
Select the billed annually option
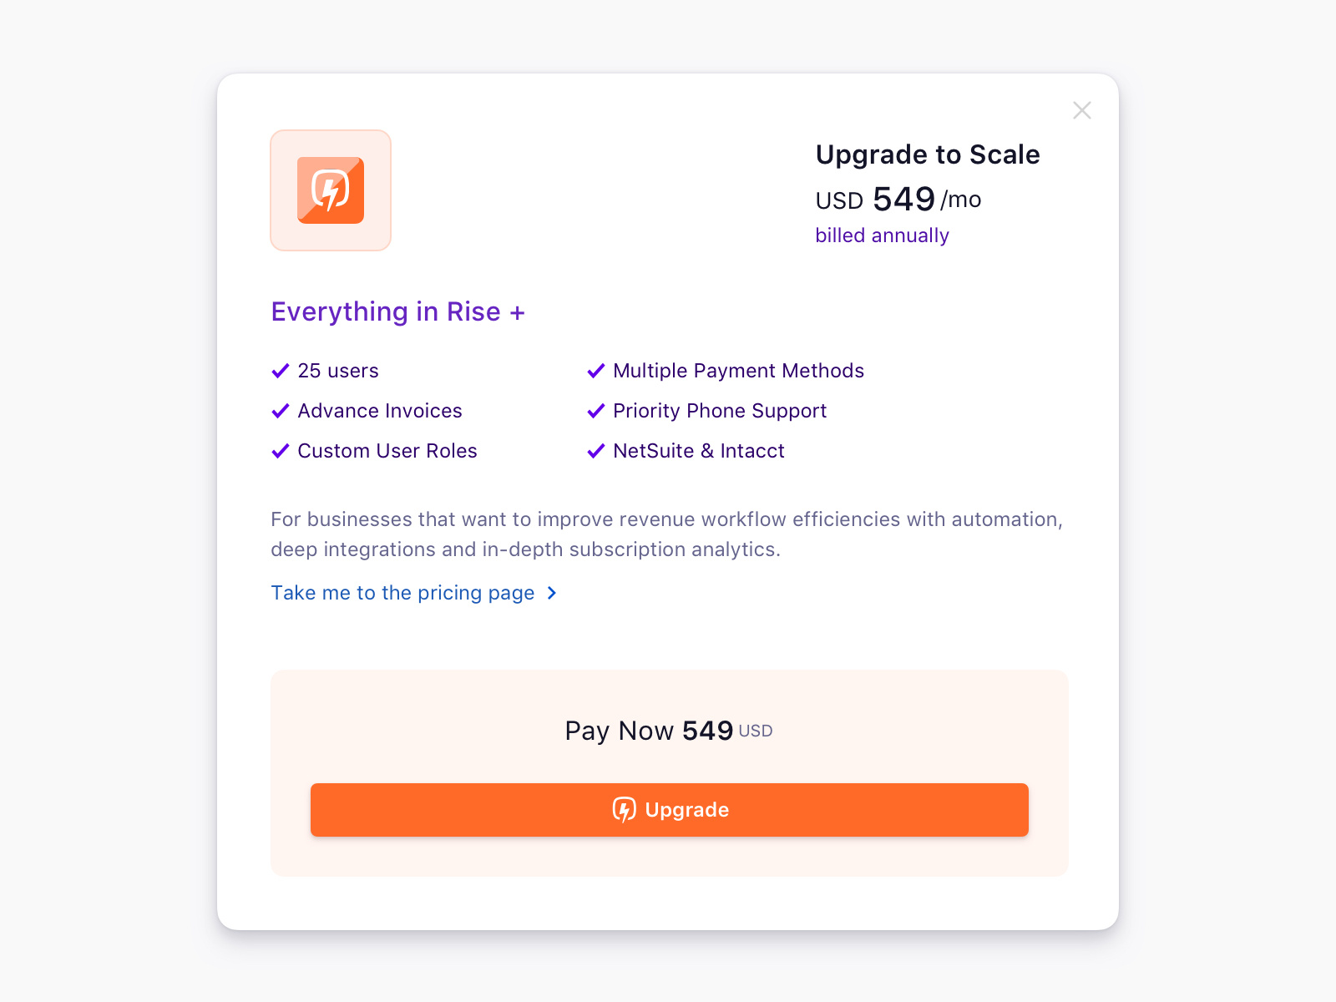[x=882, y=235]
